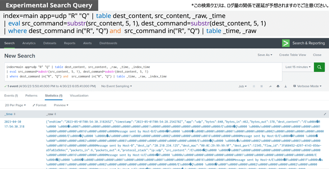Image resolution: width=329 pixels, height=169 pixels.
Task: Click the 1 event time range status text
Action: click(x=50, y=86)
